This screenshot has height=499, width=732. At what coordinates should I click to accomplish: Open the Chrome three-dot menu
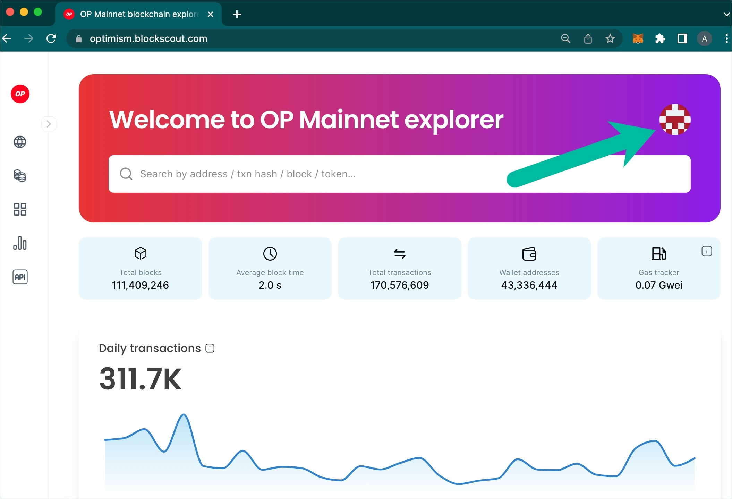726,38
